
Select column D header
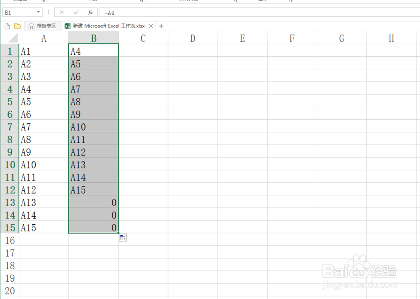coord(193,38)
